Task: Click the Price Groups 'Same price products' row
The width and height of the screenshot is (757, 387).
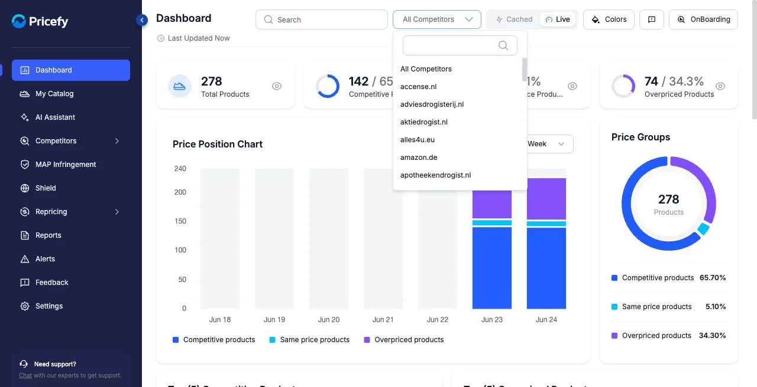Action: click(x=669, y=307)
